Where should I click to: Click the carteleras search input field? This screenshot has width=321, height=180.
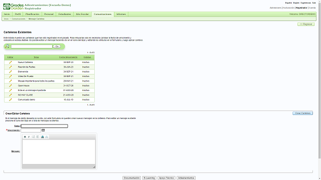(32, 46)
